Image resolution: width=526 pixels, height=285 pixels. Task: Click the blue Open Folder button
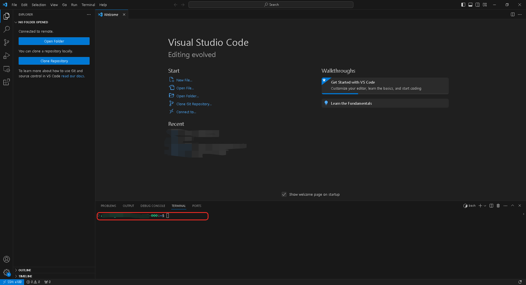pos(54,41)
